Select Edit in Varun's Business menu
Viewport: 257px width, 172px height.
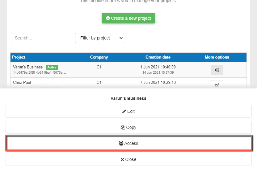tap(128, 111)
